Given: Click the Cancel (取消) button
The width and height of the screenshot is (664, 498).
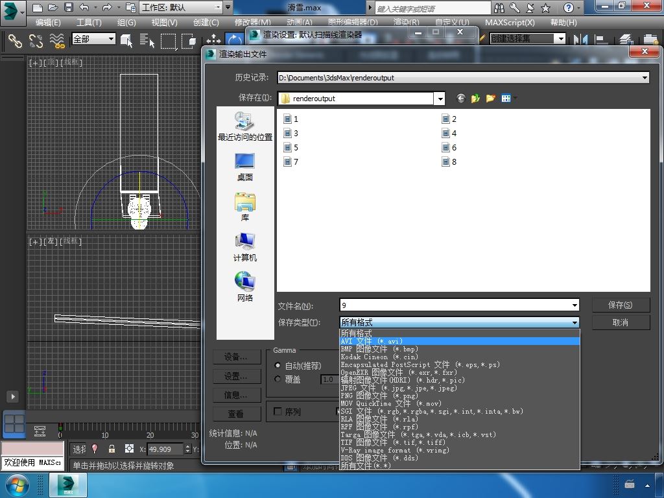Looking at the screenshot, I should [621, 323].
